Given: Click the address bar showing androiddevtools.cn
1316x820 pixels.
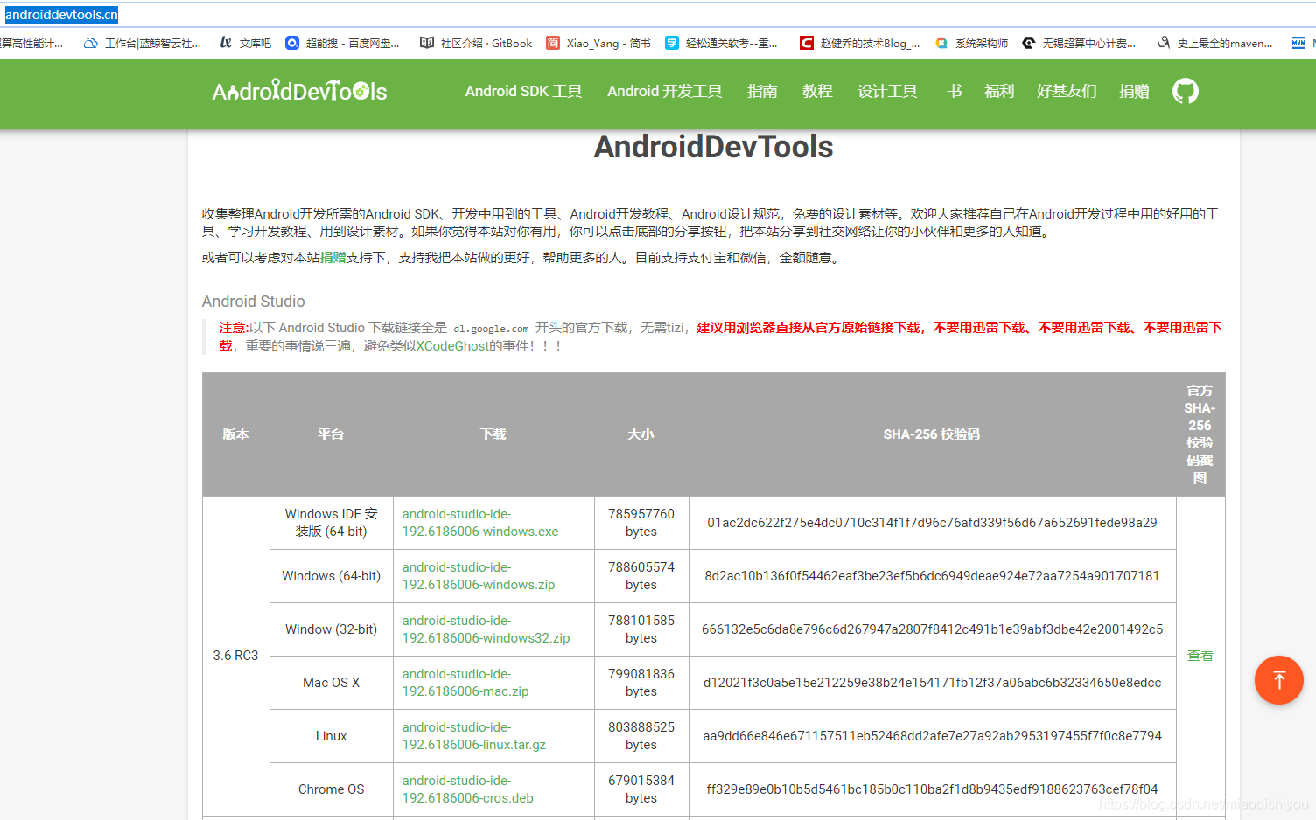Looking at the screenshot, I should pyautogui.click(x=61, y=15).
